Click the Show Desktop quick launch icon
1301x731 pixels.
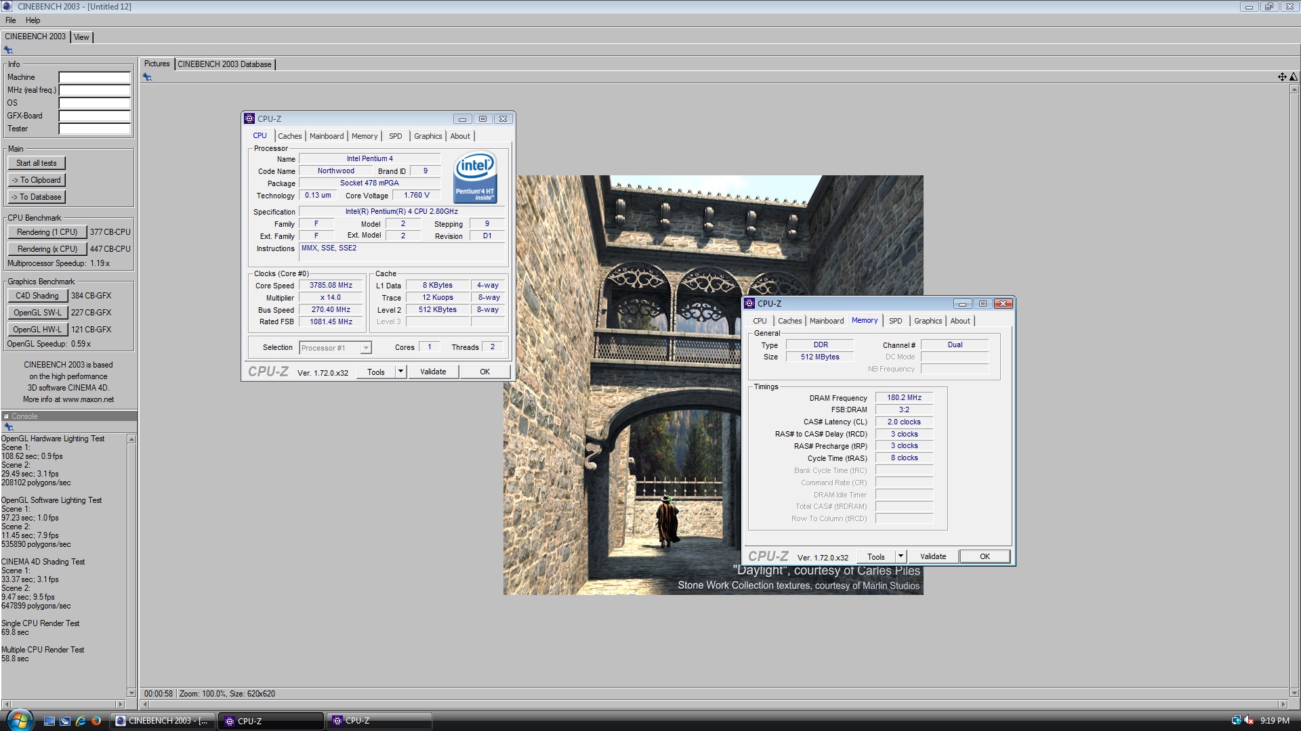pos(49,721)
